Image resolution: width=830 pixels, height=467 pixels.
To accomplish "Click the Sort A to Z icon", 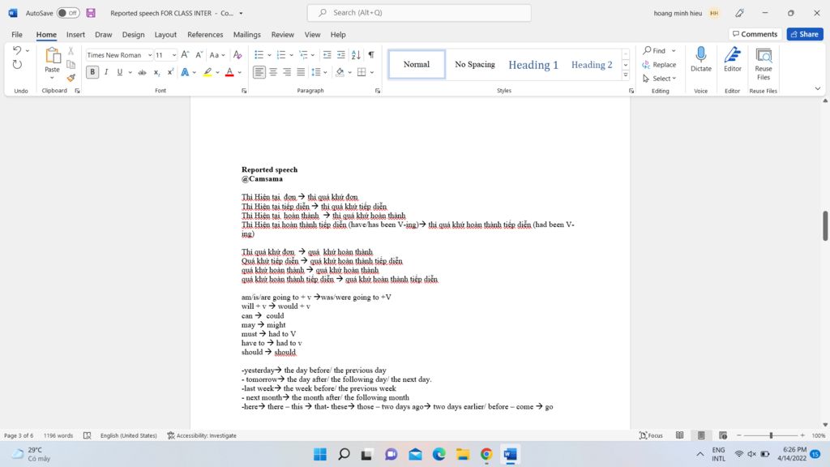I will (x=357, y=54).
